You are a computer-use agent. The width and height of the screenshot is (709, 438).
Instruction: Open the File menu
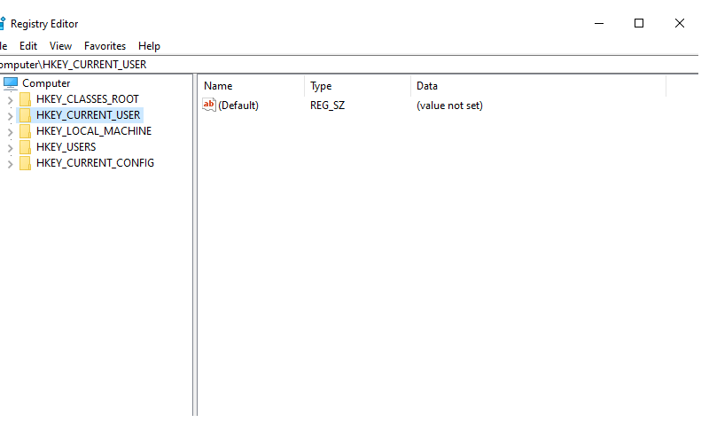(x=4, y=46)
